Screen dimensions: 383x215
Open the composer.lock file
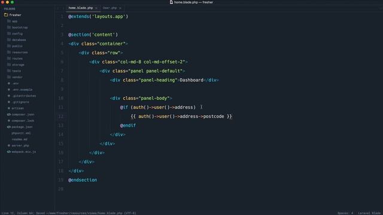pyautogui.click(x=23, y=121)
